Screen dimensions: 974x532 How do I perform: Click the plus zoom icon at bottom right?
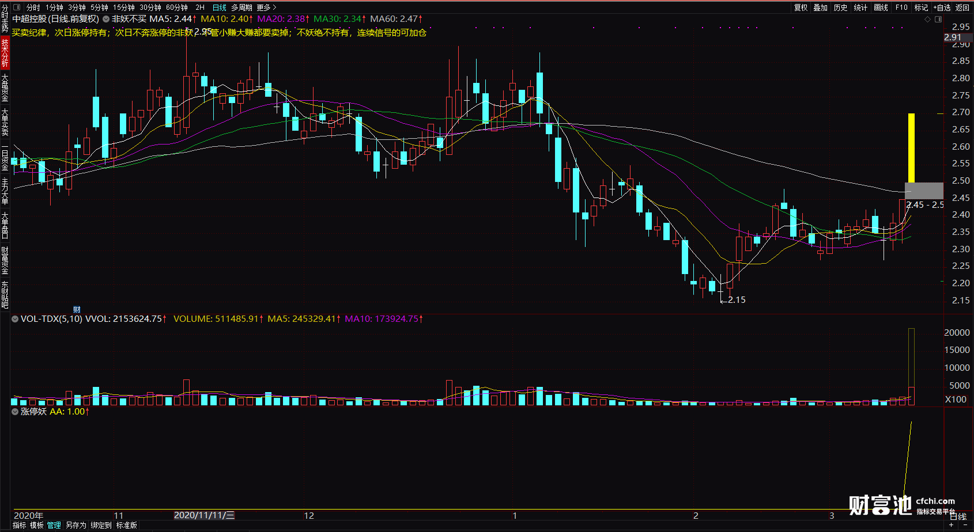[x=951, y=525]
